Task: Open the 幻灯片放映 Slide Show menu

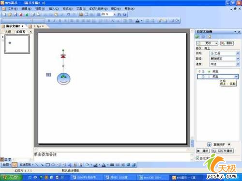Action: (x=98, y=9)
